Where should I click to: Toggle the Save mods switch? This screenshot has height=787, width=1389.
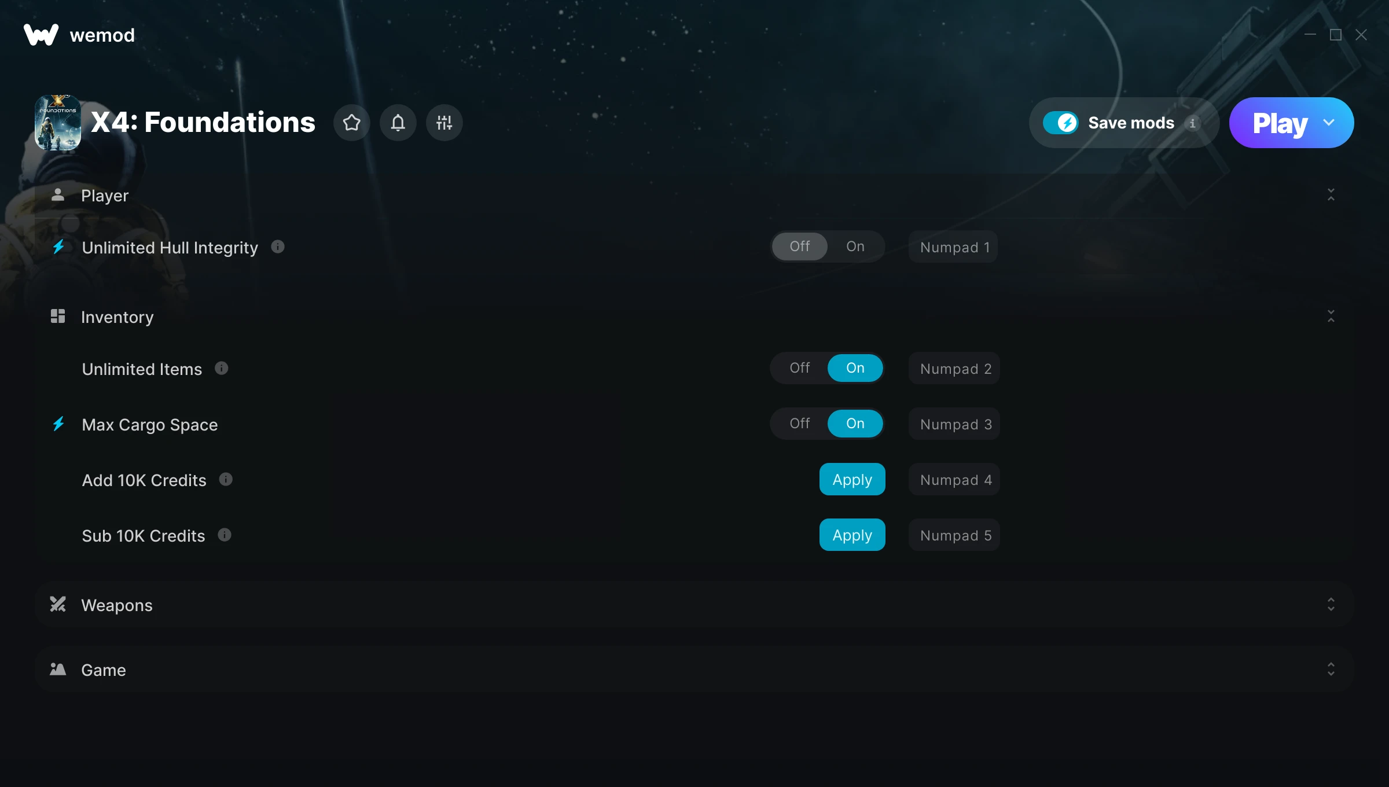pos(1060,123)
